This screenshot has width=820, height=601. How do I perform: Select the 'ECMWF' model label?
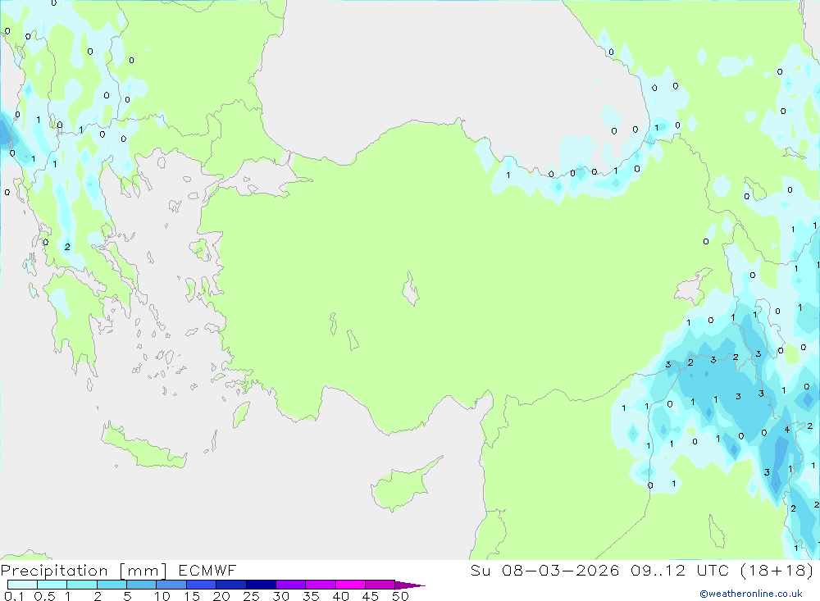(x=207, y=570)
